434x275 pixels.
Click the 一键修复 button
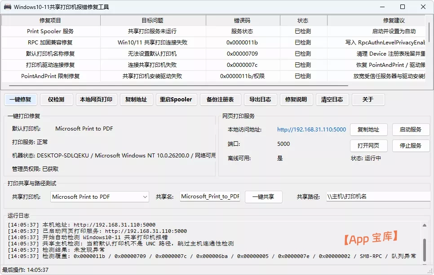coord(21,100)
